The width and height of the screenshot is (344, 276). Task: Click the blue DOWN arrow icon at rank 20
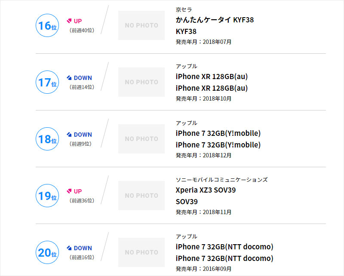(x=69, y=248)
